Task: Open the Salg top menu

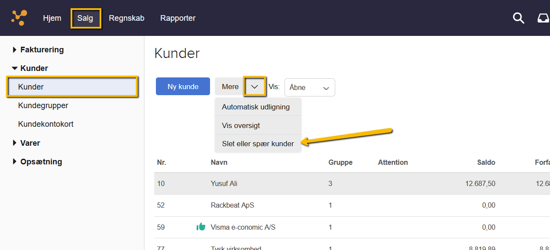Action: coord(85,19)
